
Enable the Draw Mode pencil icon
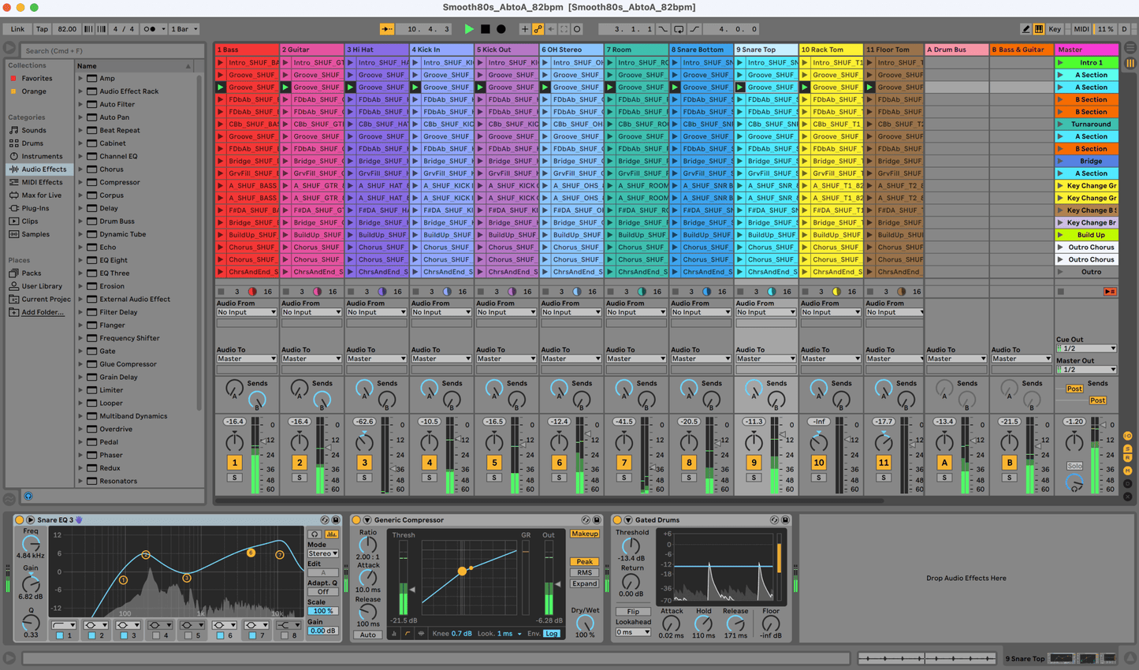tap(1025, 29)
